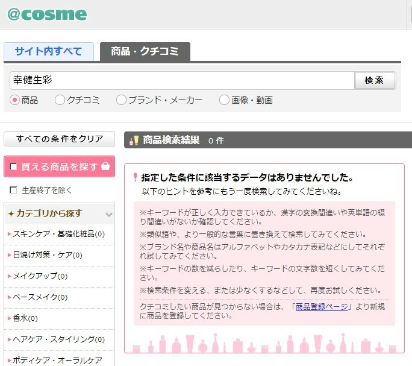
Task: Open the 商品登録ページ link
Action: pos(321,306)
